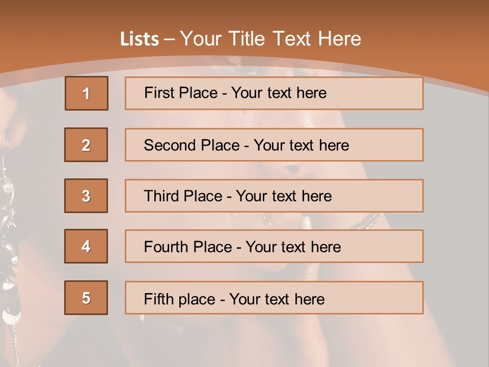Click the number 3 box
Screen dimensions: 489x367
click(86, 196)
